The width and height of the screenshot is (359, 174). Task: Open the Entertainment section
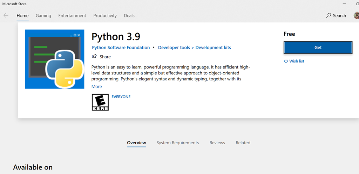pyautogui.click(x=72, y=16)
